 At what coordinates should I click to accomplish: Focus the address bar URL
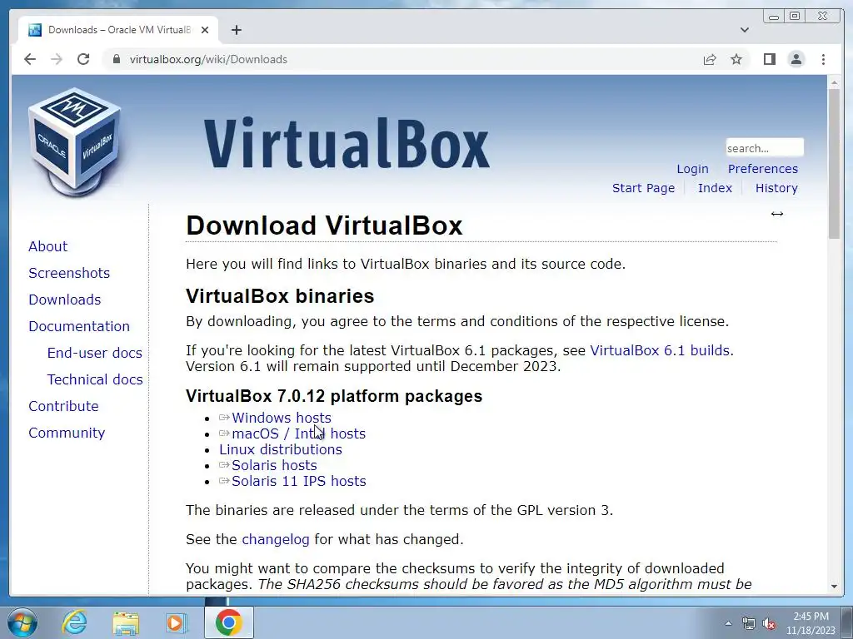pyautogui.click(x=208, y=59)
